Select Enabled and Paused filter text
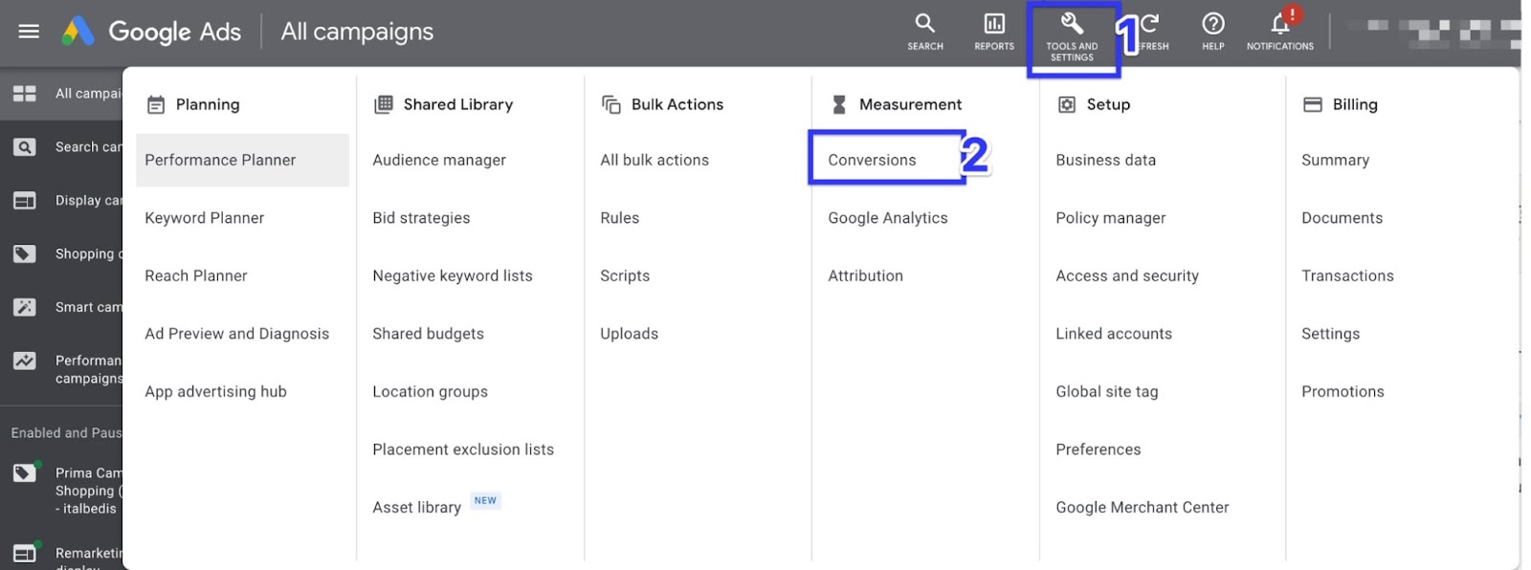Viewport: 1531px width, 570px height. click(66, 433)
